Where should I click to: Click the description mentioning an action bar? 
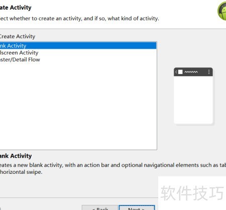113,165
